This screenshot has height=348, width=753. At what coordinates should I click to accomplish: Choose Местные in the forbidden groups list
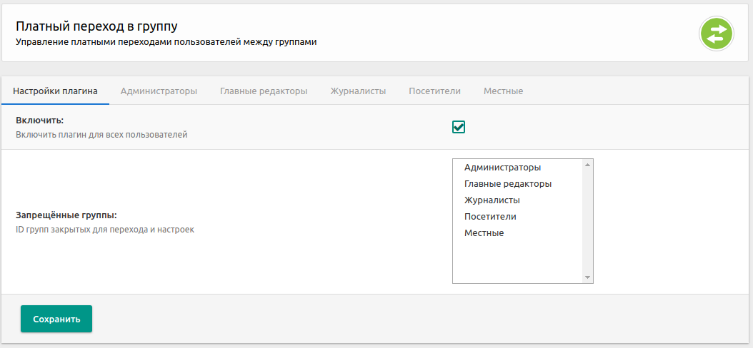click(x=484, y=233)
